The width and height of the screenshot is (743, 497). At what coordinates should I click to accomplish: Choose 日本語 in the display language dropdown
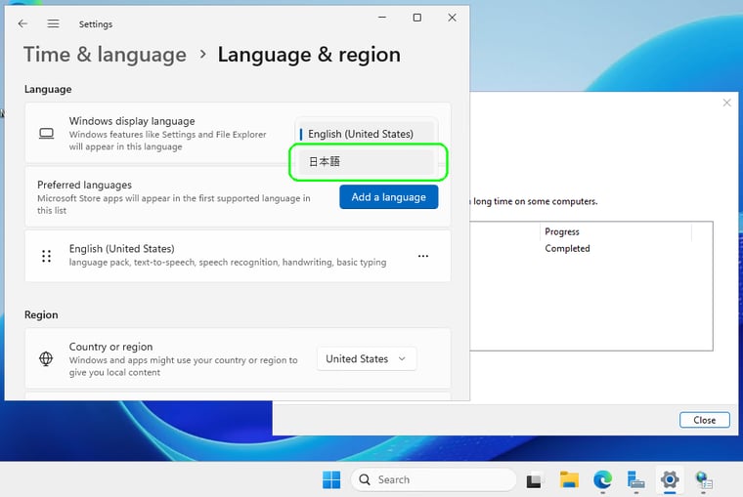point(366,161)
